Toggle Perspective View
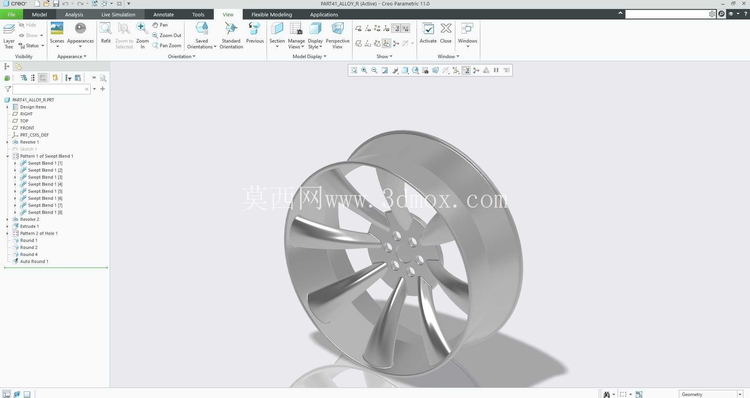750x398 pixels. (337, 36)
